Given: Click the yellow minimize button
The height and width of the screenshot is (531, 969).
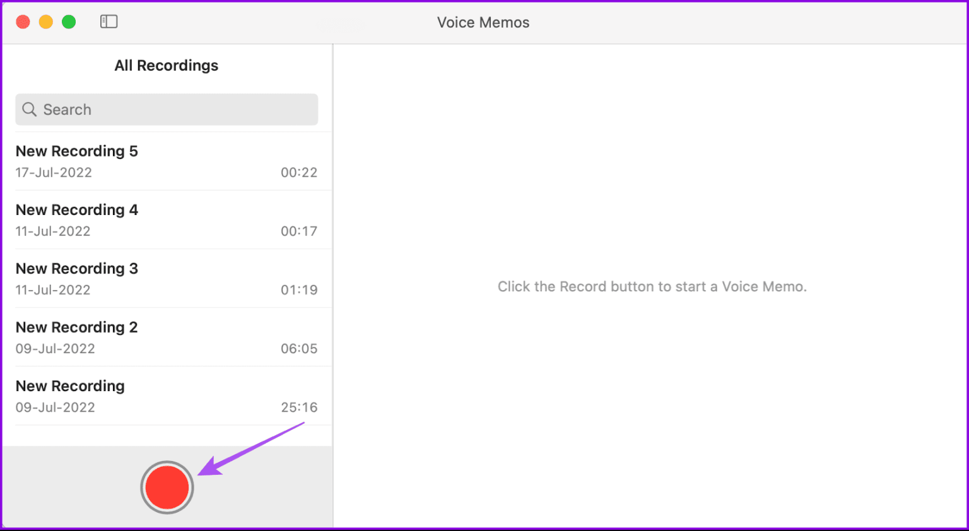Looking at the screenshot, I should (x=45, y=21).
